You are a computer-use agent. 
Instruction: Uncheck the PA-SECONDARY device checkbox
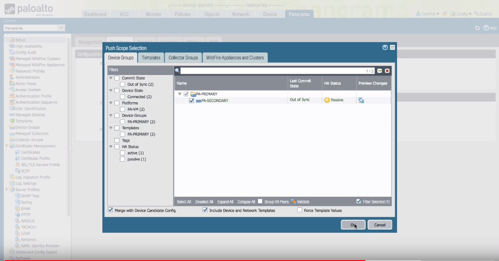pos(191,100)
